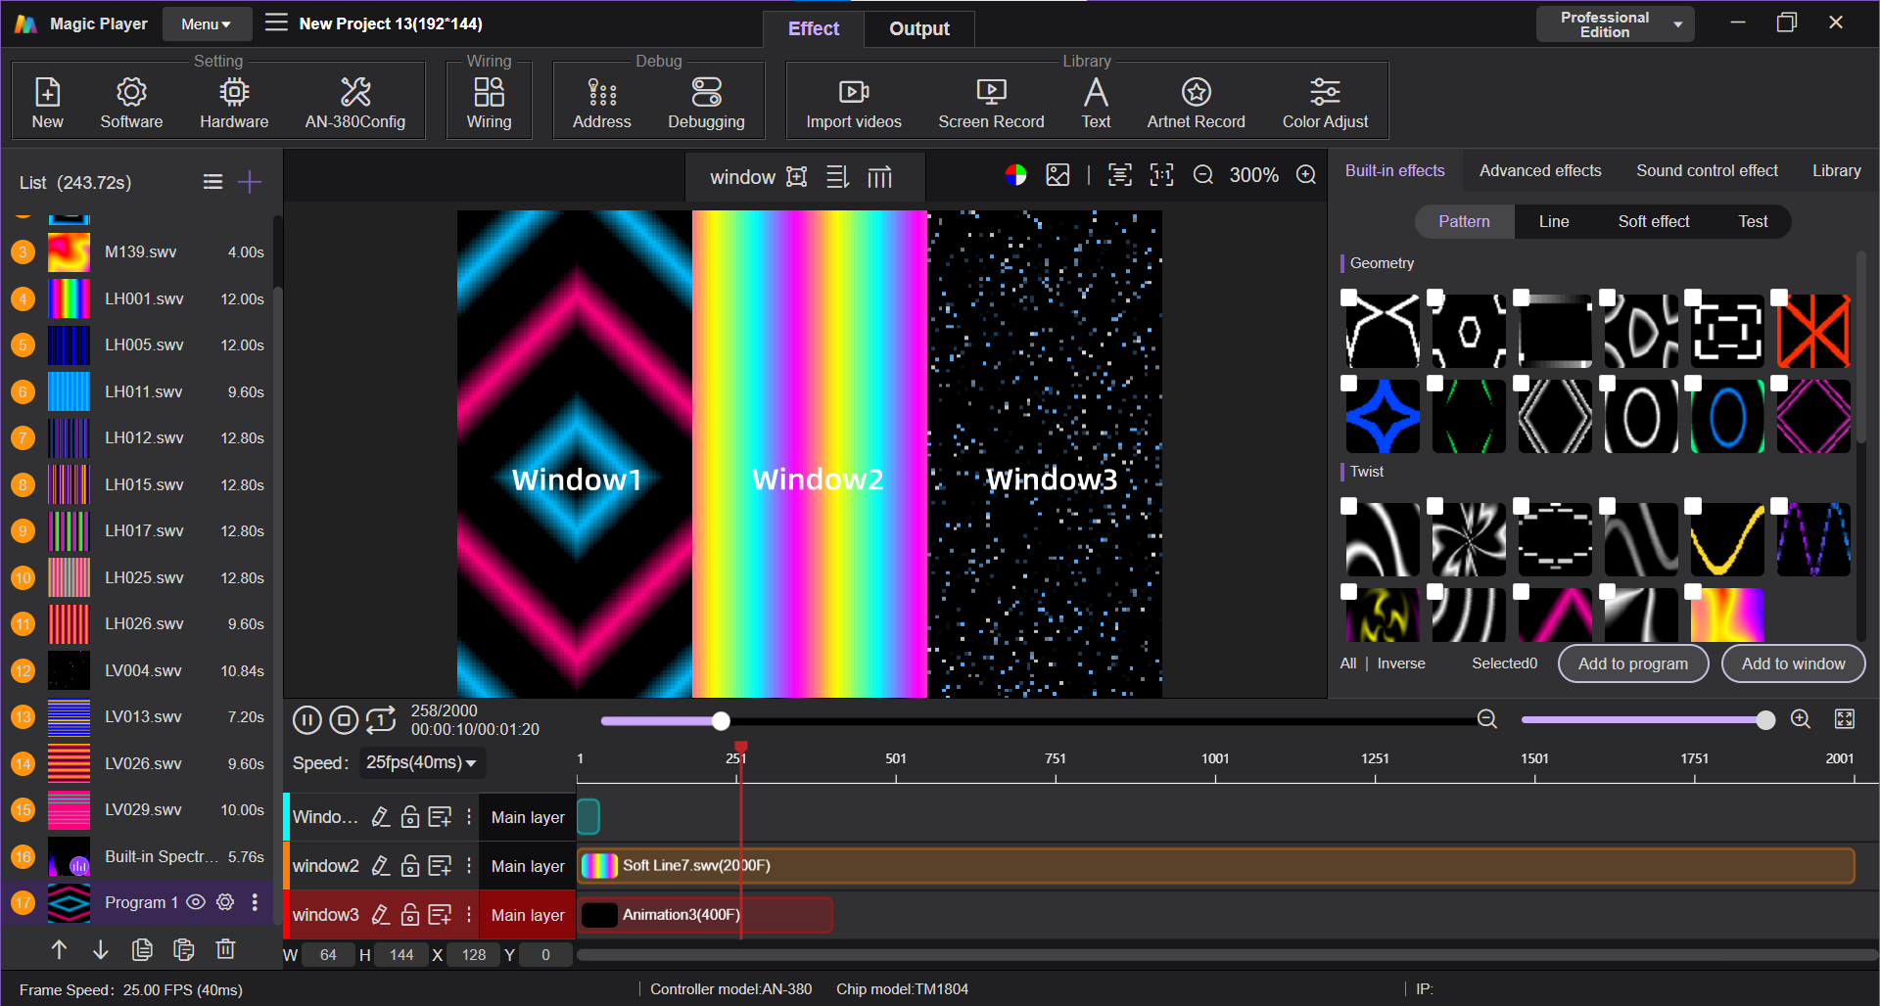This screenshot has height=1006, width=1880.
Task: Click the image background icon in preview bar
Action: point(1057,175)
